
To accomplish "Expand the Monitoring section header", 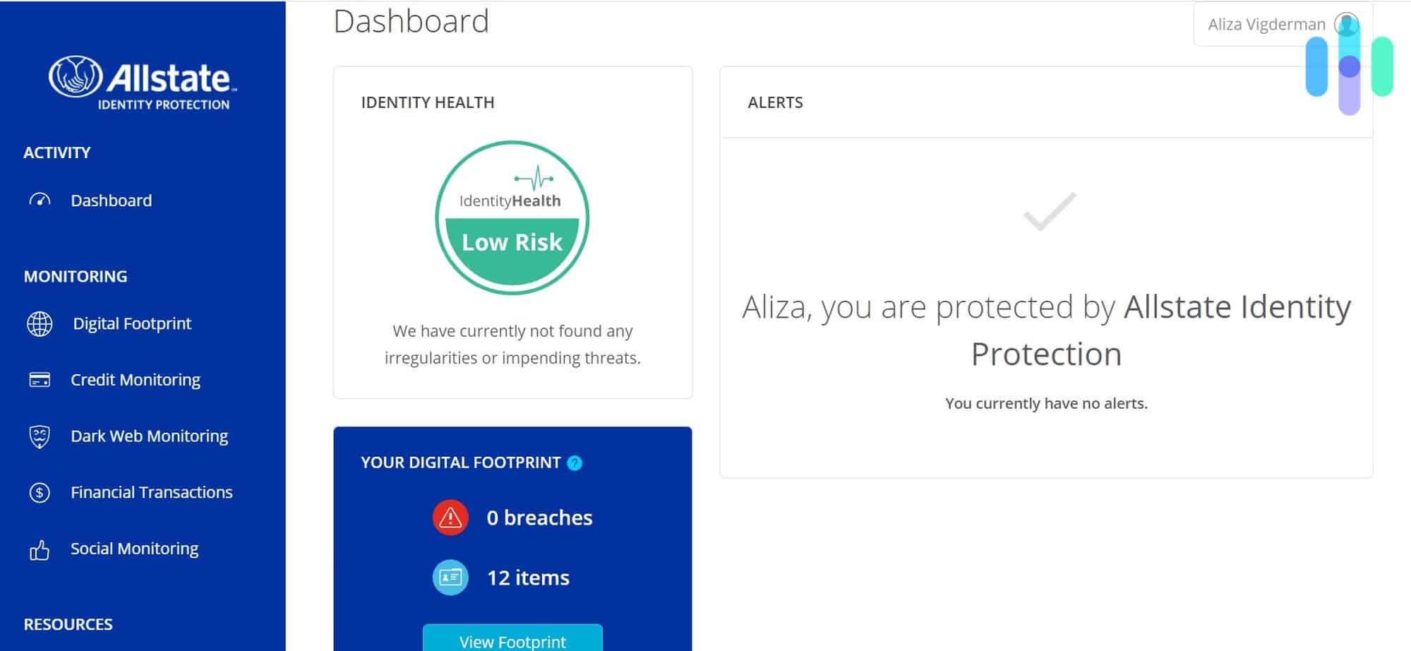I will 76,276.
